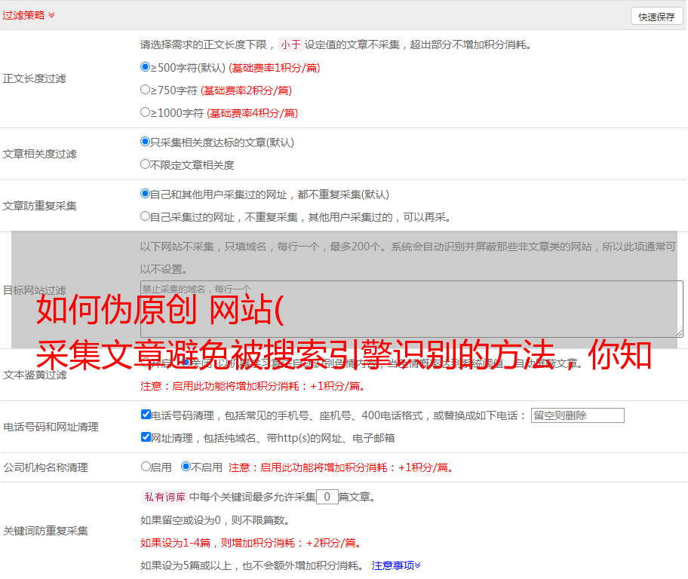
Task: Toggle the 电话号码清理 checkbox
Action: point(146,415)
